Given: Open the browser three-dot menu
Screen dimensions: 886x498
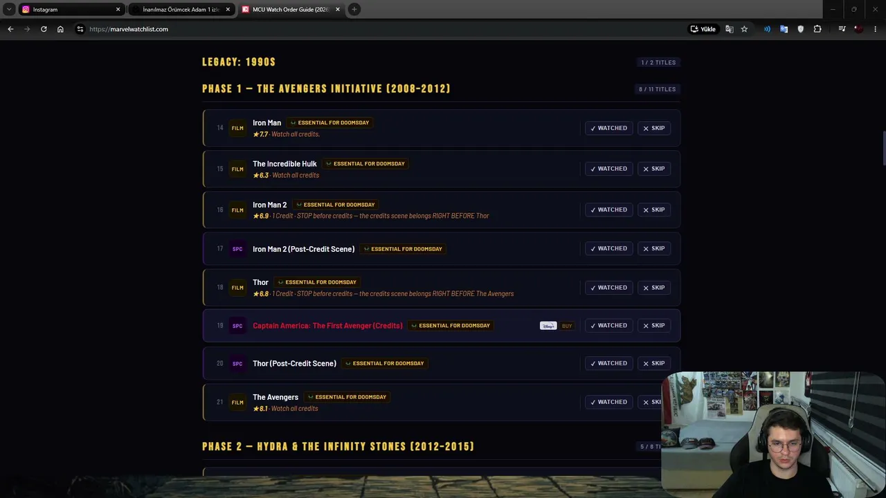Looking at the screenshot, I should 876,29.
